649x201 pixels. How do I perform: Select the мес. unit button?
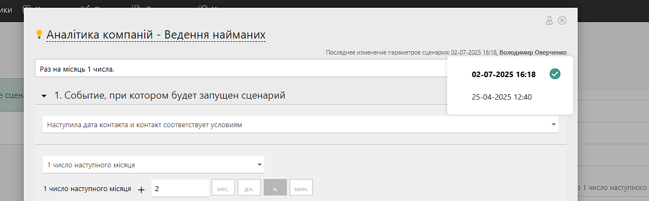point(223,187)
